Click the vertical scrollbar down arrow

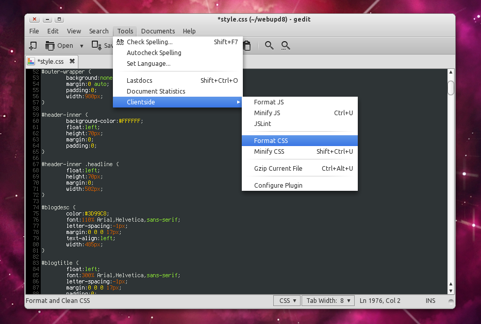tap(451, 291)
